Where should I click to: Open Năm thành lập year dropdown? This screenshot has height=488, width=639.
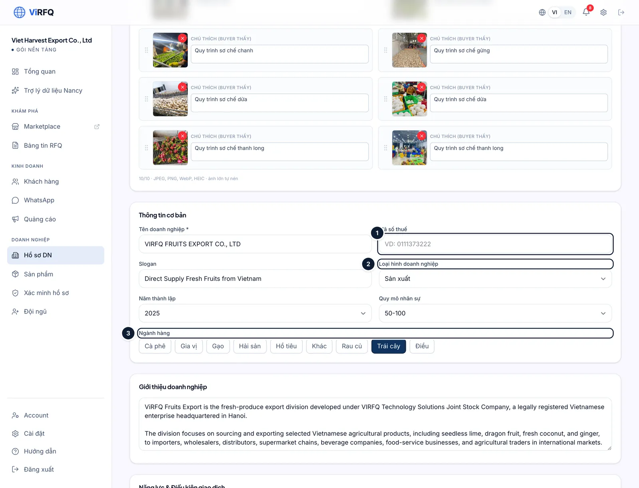pyautogui.click(x=255, y=313)
